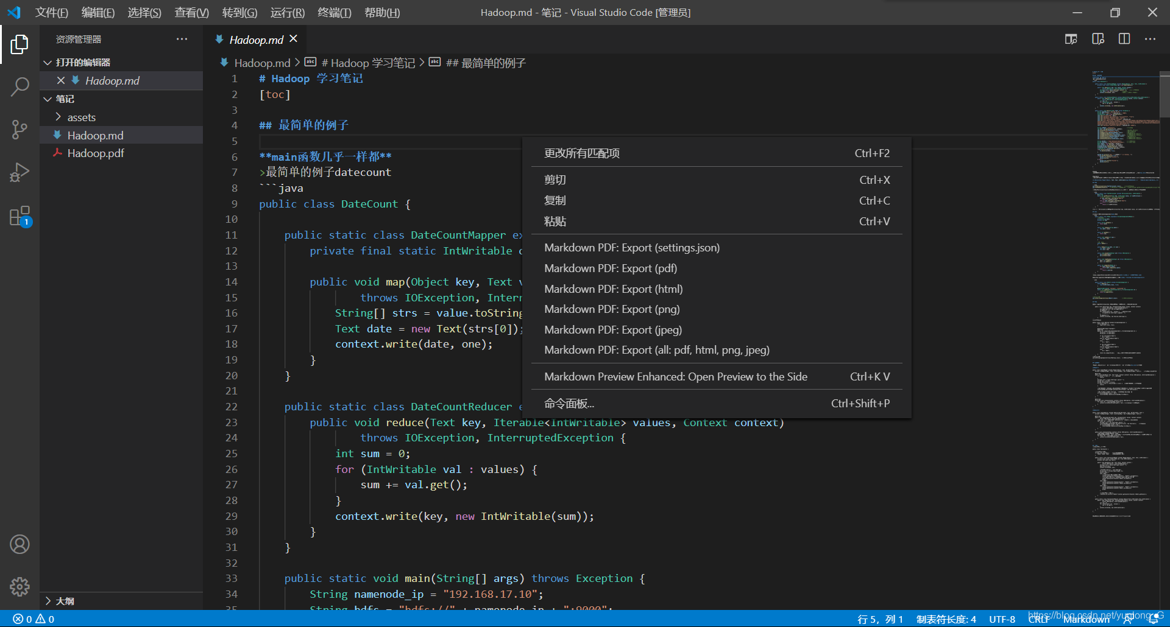The width and height of the screenshot is (1170, 627).
Task: Click Markdown language mode in status bar
Action: coord(1087,619)
